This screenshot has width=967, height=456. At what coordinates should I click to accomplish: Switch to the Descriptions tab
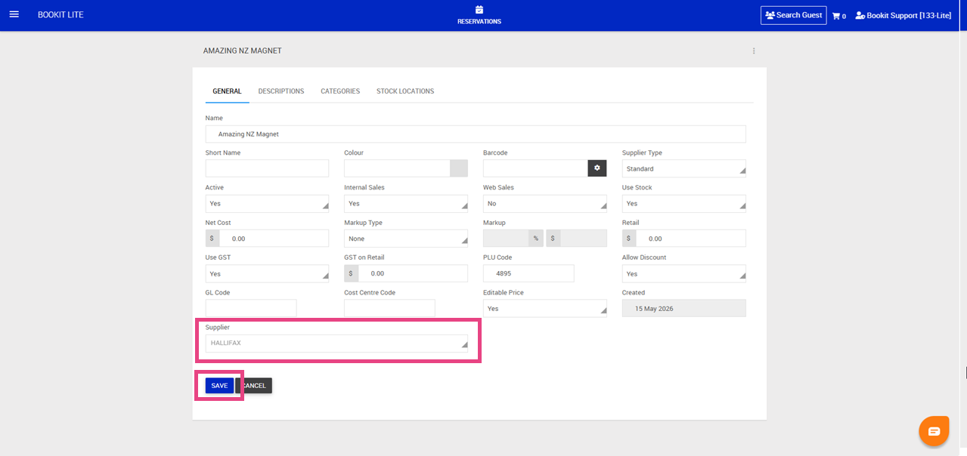(281, 91)
